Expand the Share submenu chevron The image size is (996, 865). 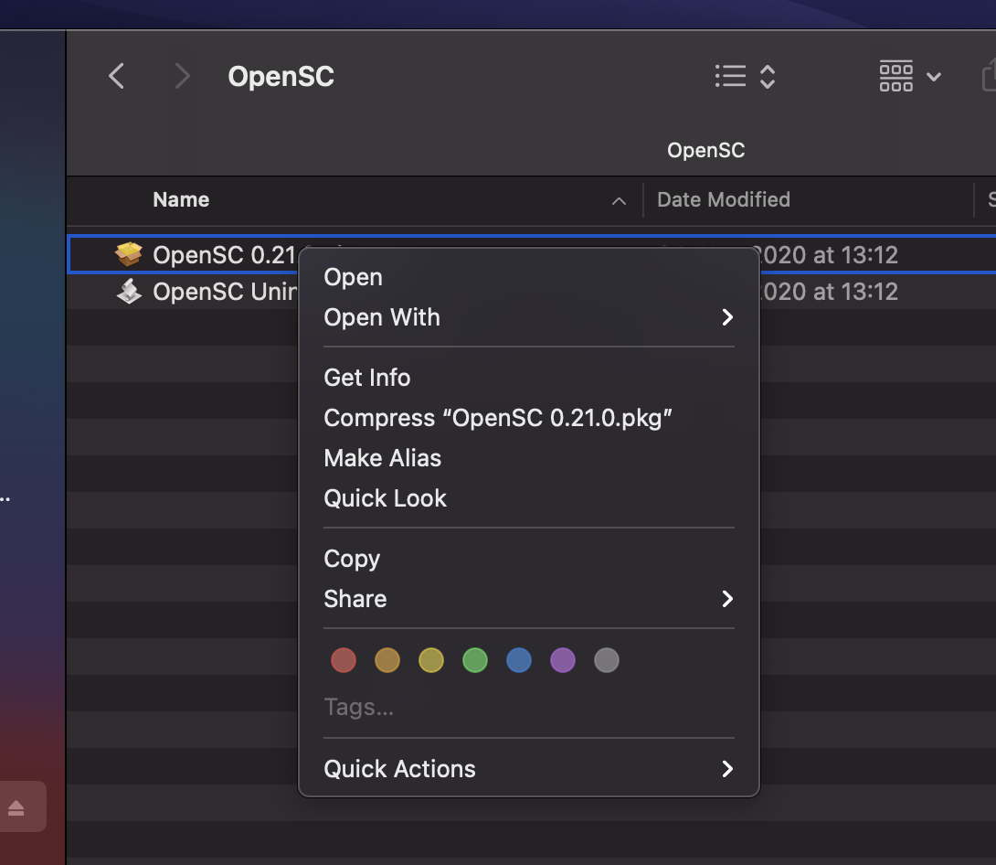[x=727, y=599]
